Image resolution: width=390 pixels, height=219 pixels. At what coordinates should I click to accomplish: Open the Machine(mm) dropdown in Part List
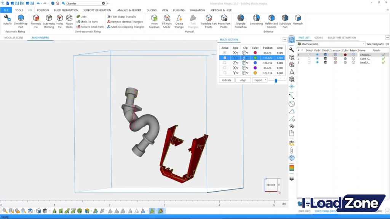point(364,44)
